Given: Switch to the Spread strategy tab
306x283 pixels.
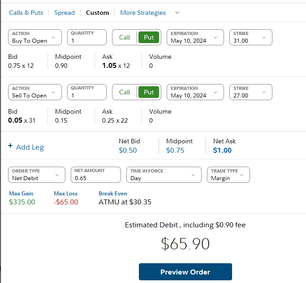Looking at the screenshot, I should tap(65, 13).
